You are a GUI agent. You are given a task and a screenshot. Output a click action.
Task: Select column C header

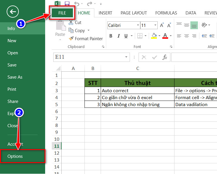137,68
